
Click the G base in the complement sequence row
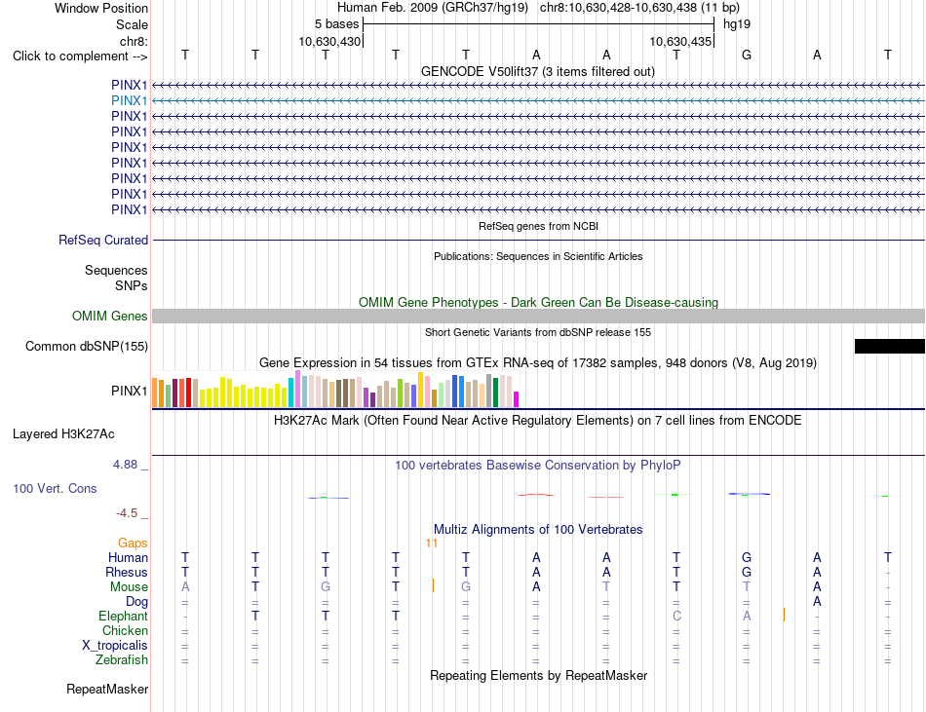tap(747, 55)
